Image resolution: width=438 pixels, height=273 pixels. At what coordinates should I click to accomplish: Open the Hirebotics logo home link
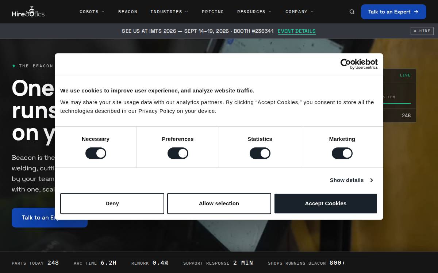pos(28,12)
